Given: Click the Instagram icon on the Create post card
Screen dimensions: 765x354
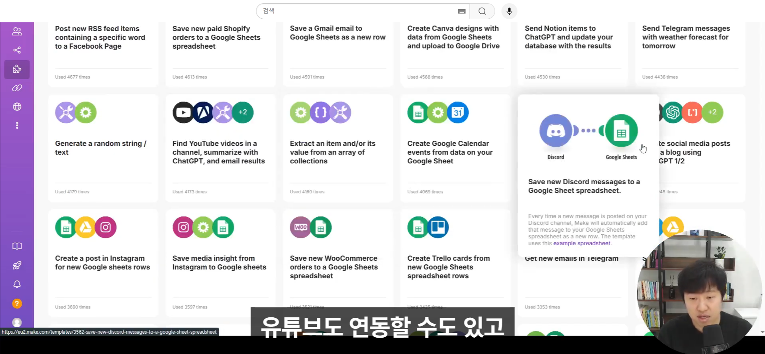Looking at the screenshot, I should (106, 227).
